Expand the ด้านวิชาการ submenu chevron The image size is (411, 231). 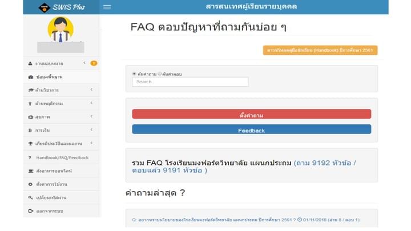tap(91, 90)
